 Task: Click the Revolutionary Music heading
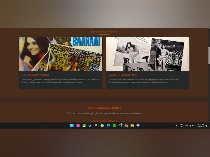[104, 32]
